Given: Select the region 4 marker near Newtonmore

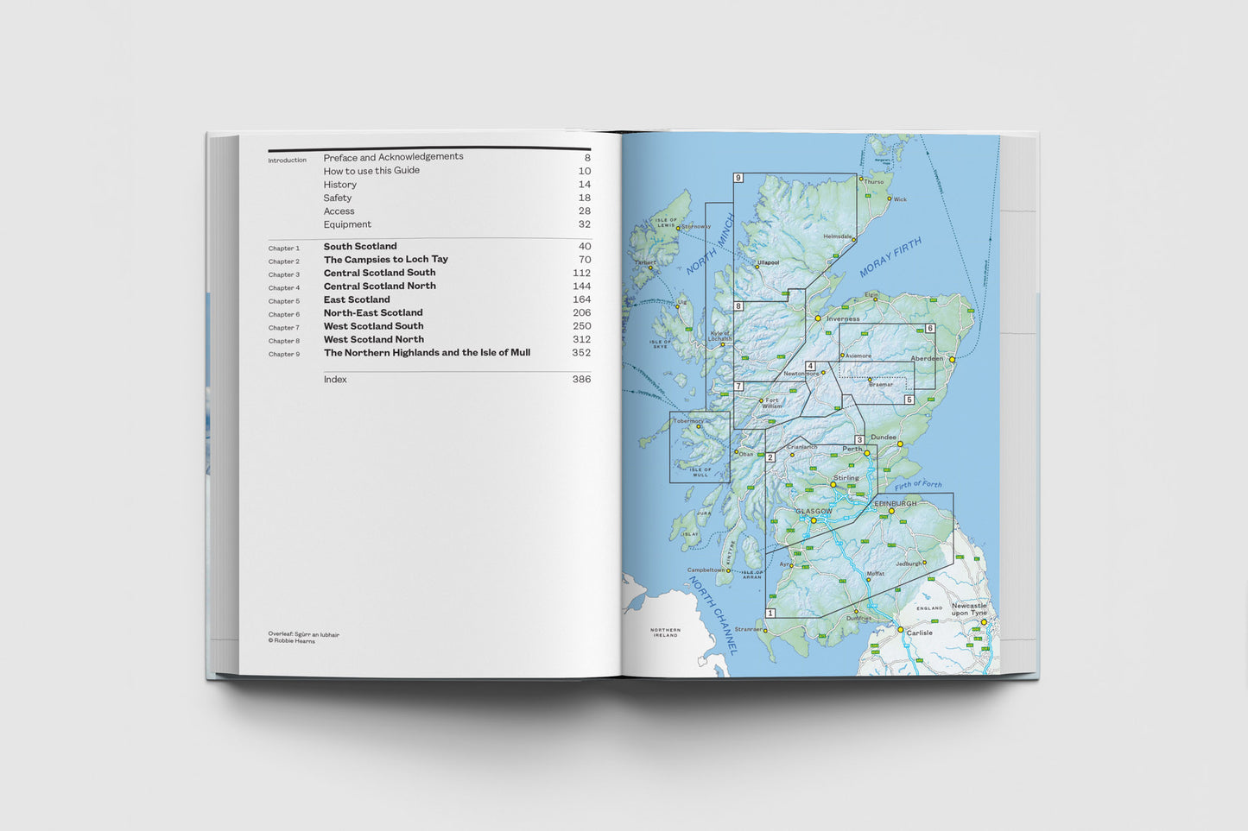Looking at the screenshot, I should pos(810,365).
